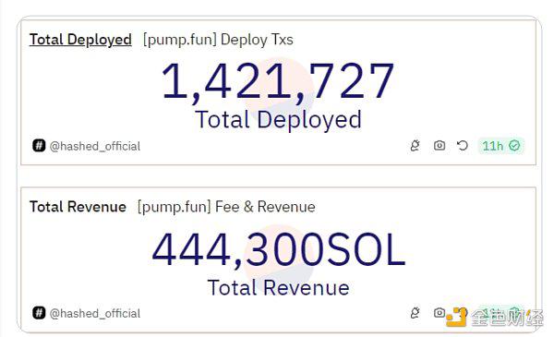Open the [pump.fun] Fee & Revenue query link

click(226, 207)
